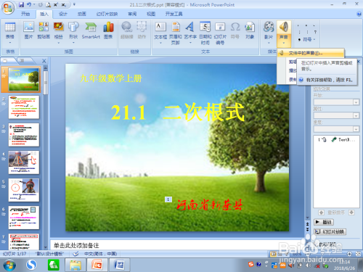Expand the movie (影片) dropdown arrow

click(x=269, y=43)
